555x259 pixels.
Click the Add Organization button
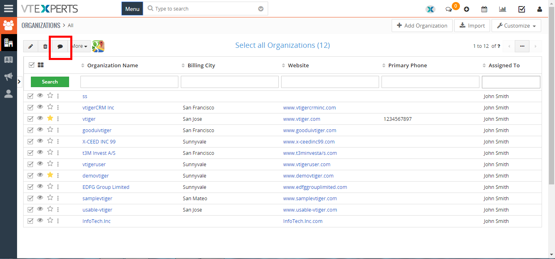pyautogui.click(x=422, y=26)
